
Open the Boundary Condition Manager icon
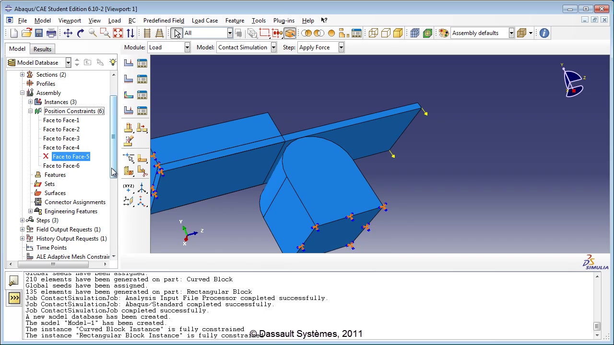coord(142,79)
